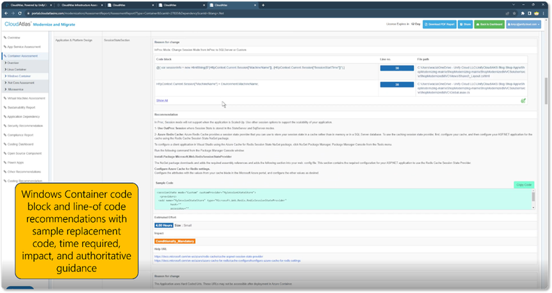552x293 pixels.
Task: Click the CloudAtlas logo
Action: click(x=17, y=24)
